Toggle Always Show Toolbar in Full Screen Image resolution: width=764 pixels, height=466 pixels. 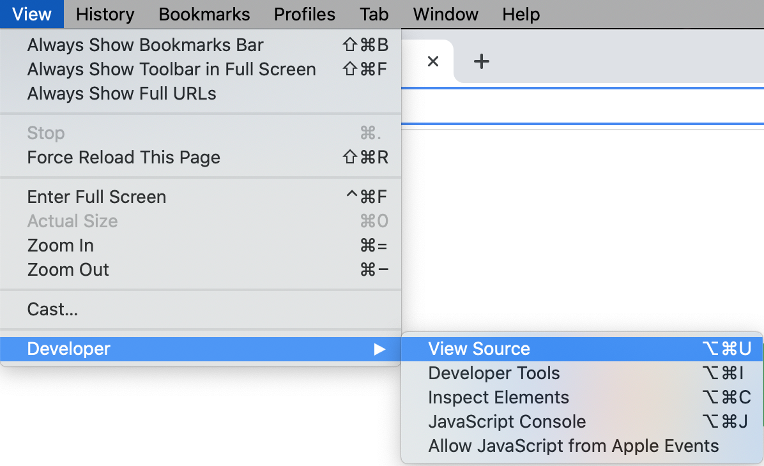171,70
